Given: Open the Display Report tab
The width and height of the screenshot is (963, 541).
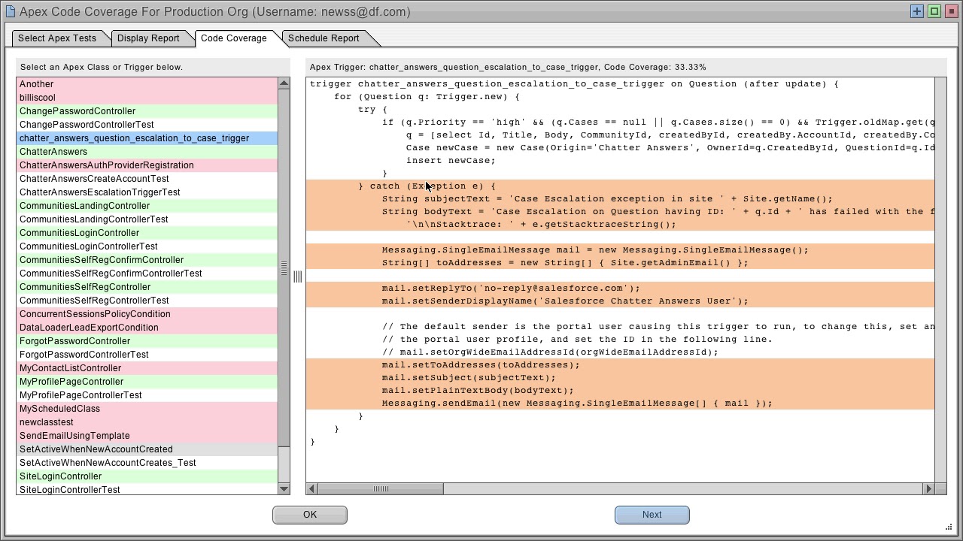Looking at the screenshot, I should coord(148,38).
